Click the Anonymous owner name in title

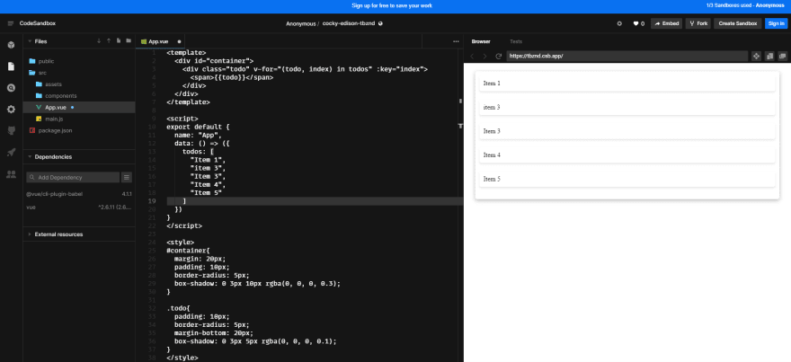pyautogui.click(x=301, y=23)
